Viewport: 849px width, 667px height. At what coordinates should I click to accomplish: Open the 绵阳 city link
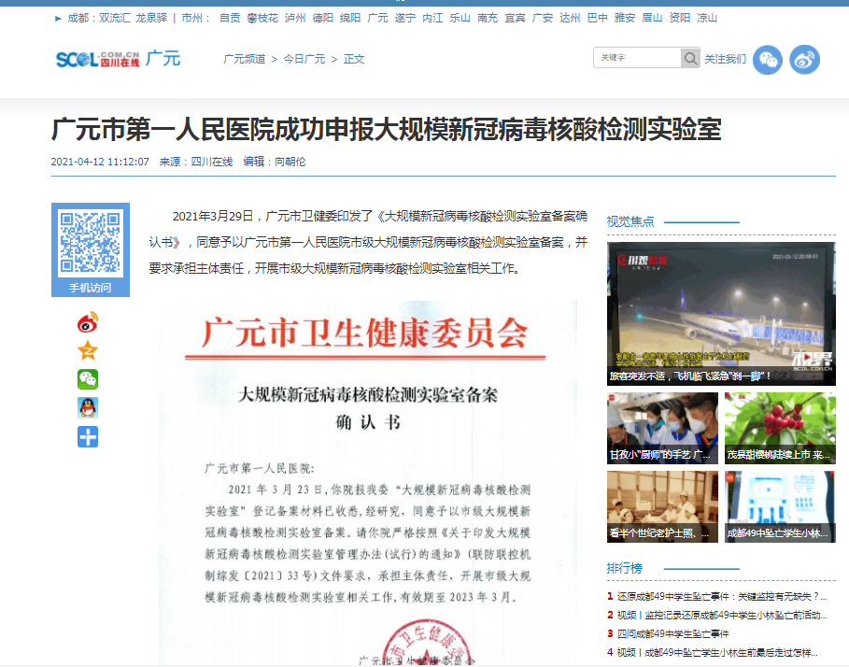(x=349, y=18)
